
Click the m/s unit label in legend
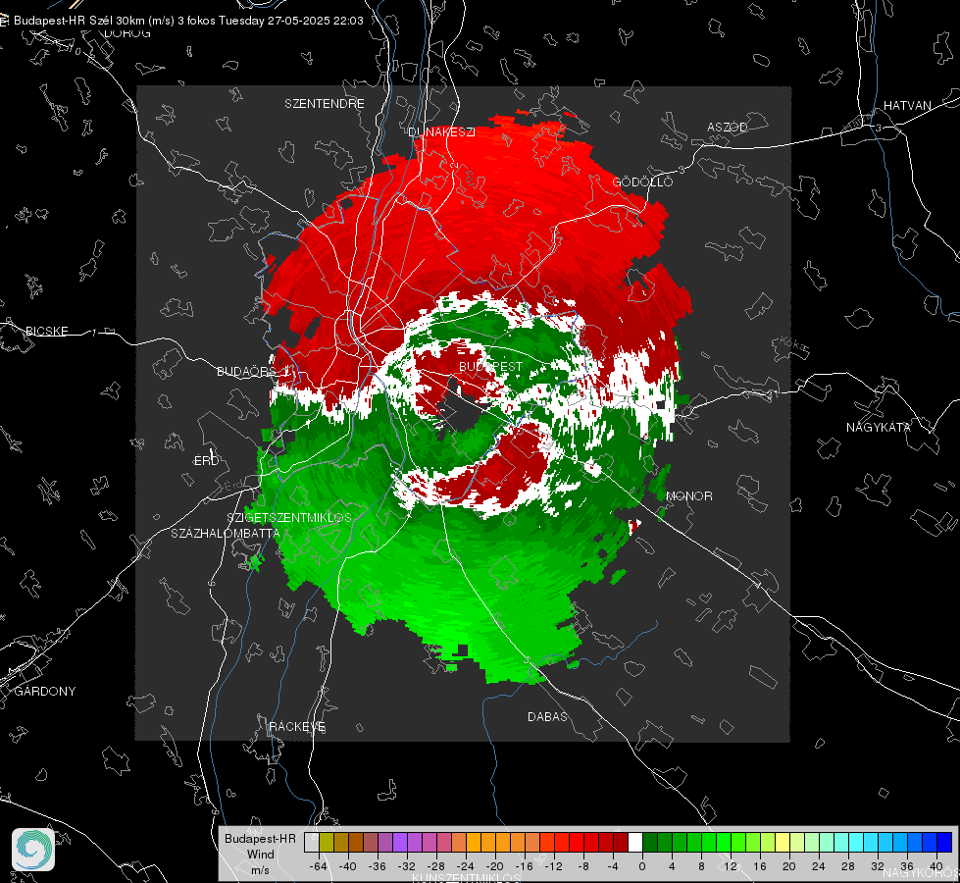260,869
